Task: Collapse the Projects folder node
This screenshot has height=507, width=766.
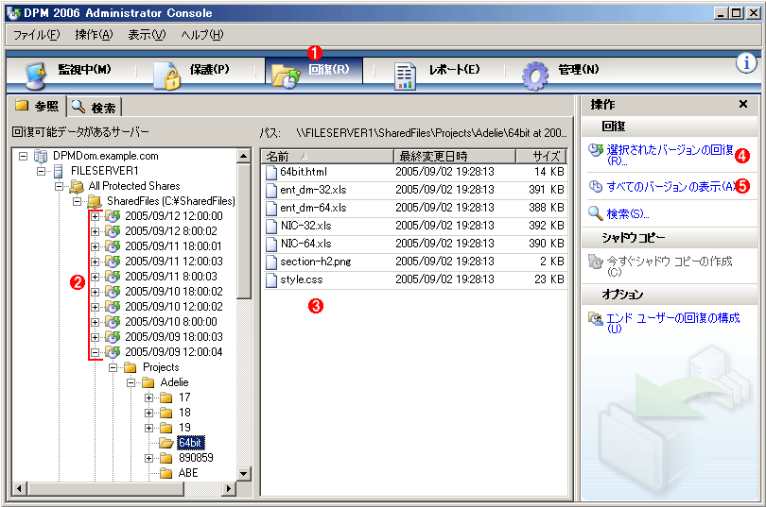Action: pos(113,367)
